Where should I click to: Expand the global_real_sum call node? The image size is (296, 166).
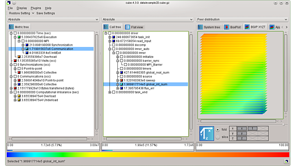coord(118,72)
